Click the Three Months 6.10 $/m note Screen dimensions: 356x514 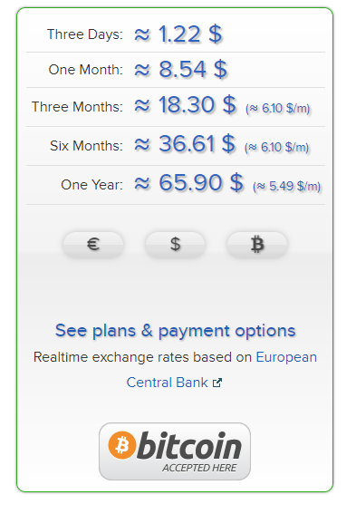[x=278, y=108]
